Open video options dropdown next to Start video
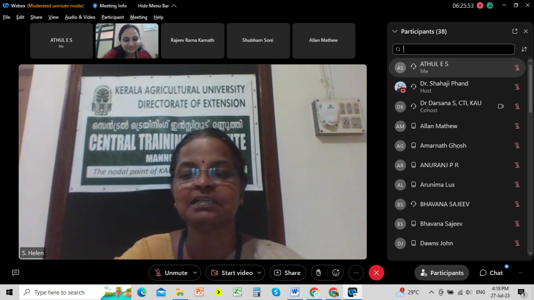This screenshot has width=534, height=300. point(259,273)
